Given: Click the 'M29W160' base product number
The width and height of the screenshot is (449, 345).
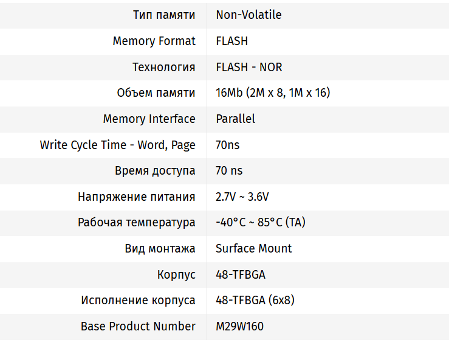Looking at the screenshot, I should coord(239,326).
